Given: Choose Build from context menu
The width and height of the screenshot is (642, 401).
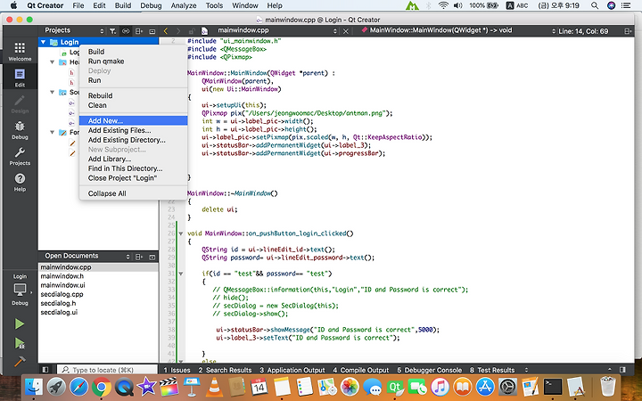Looking at the screenshot, I should (134, 52).
